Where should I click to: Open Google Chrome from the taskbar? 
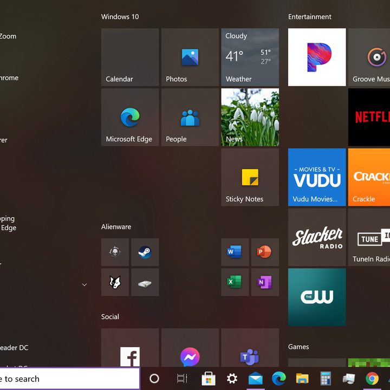coord(372,379)
